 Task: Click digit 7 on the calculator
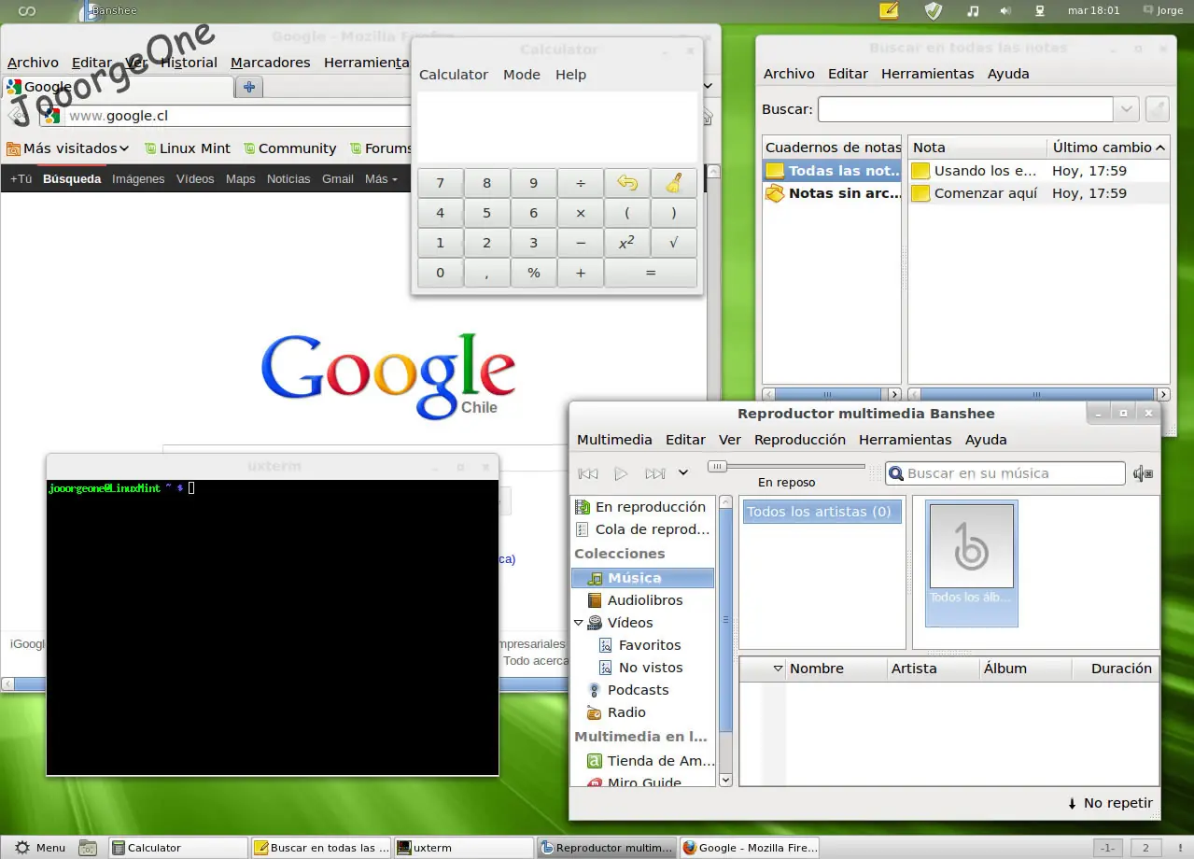coord(441,183)
